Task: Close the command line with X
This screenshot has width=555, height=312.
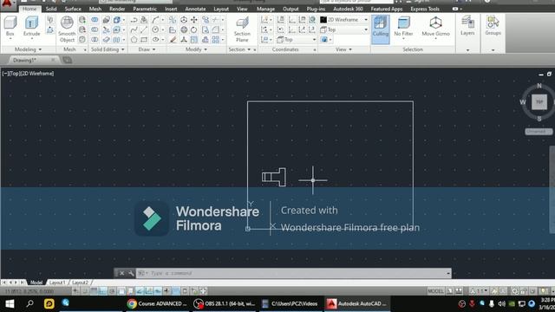Action: [121, 273]
